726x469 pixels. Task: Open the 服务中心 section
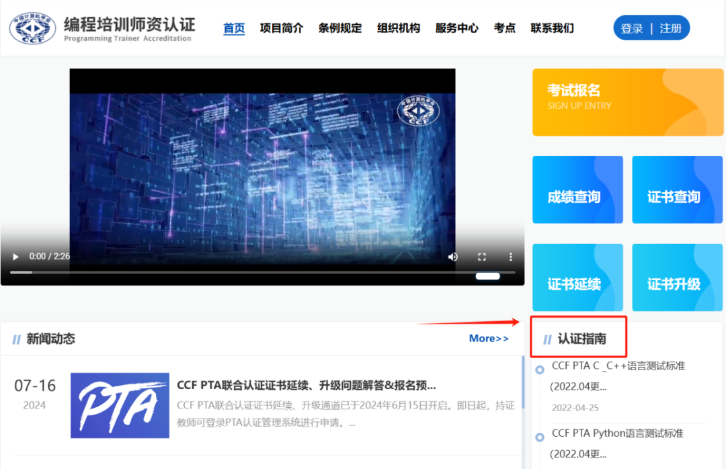click(456, 28)
